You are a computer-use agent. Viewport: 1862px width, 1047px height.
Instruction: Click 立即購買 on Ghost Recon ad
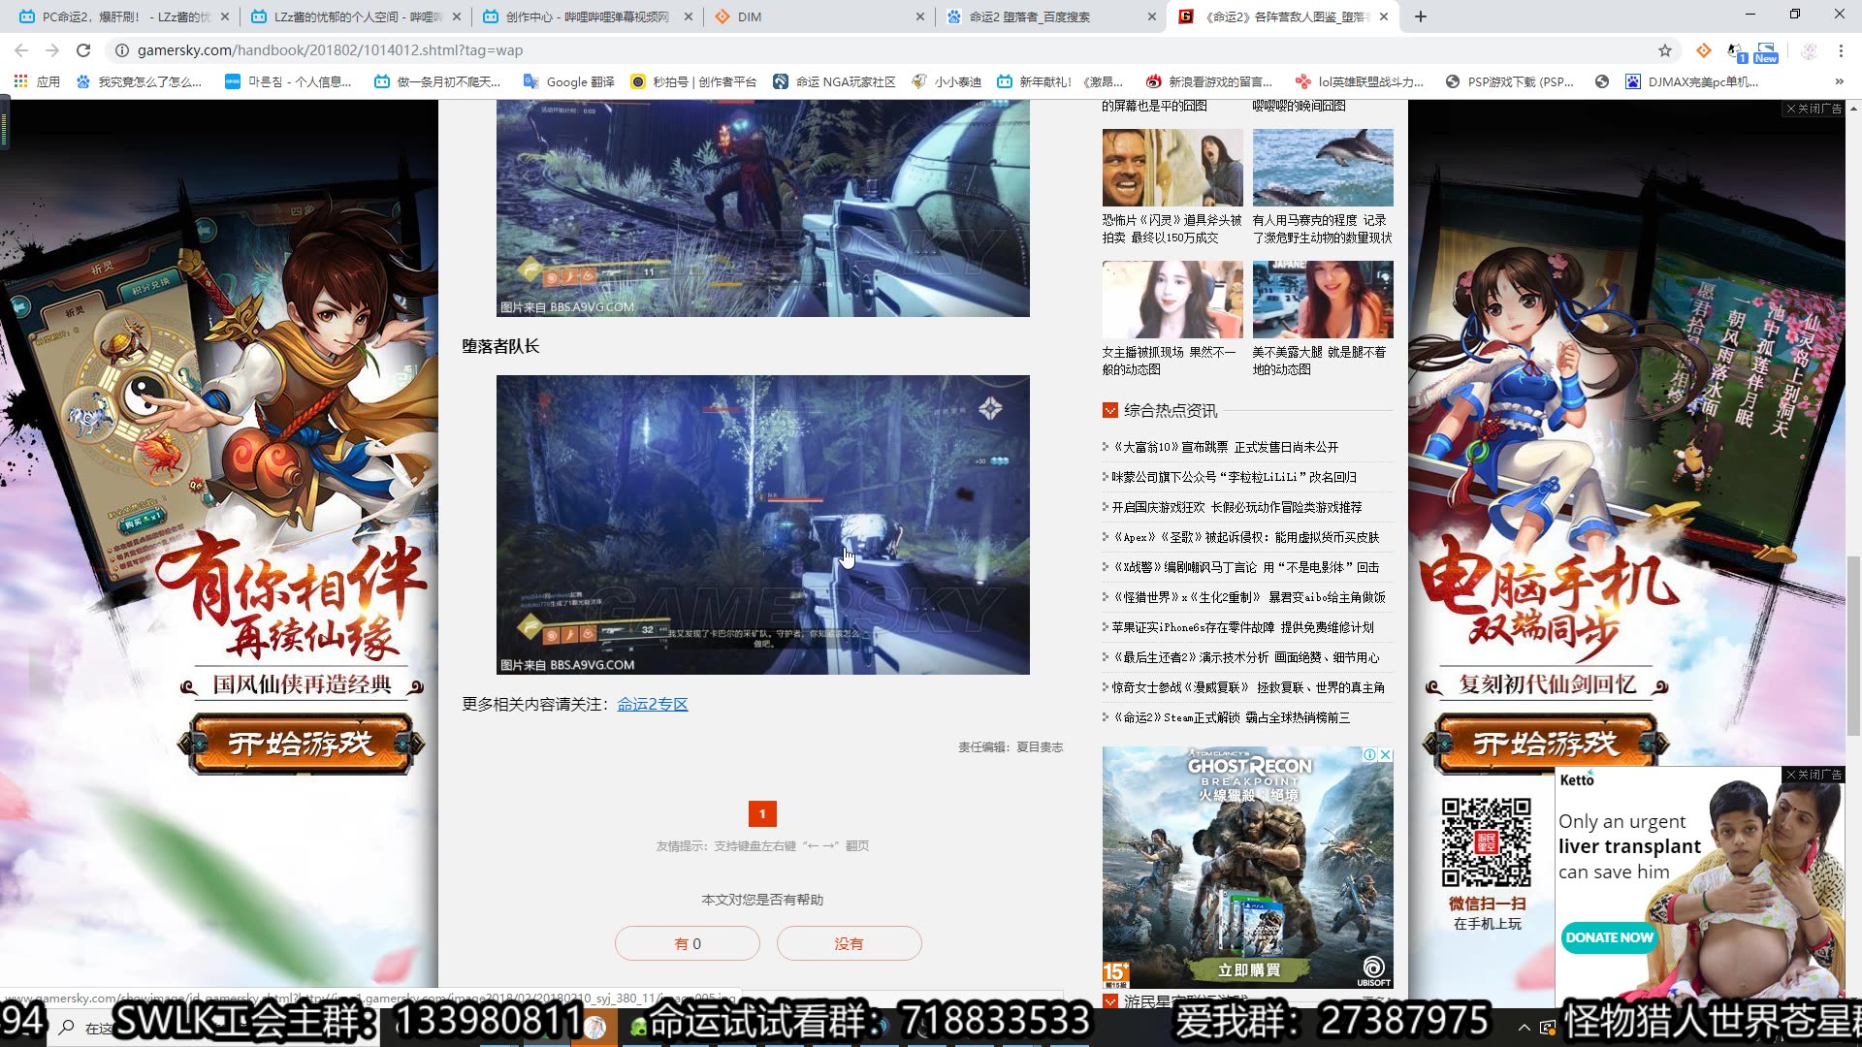(x=1249, y=969)
